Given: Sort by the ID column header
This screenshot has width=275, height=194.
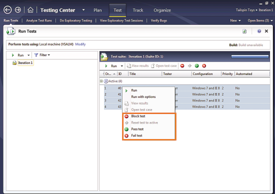Looking at the screenshot, I should [122, 74].
